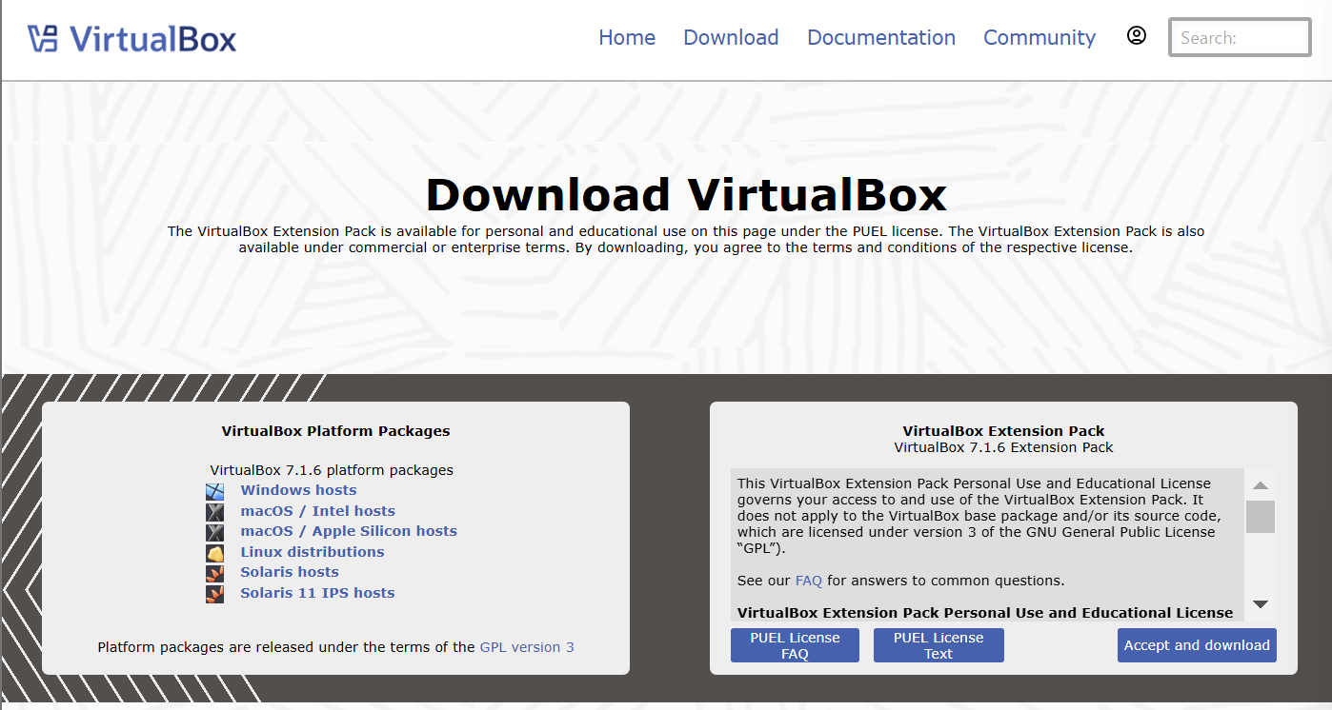1332x710 pixels.
Task: Click the VirtualBox Platform Packages heading
Action: [335, 431]
